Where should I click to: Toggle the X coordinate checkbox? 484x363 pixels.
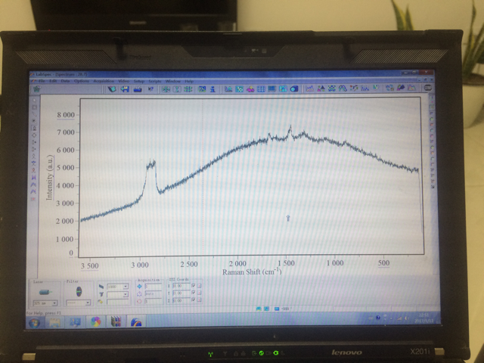coord(194,286)
